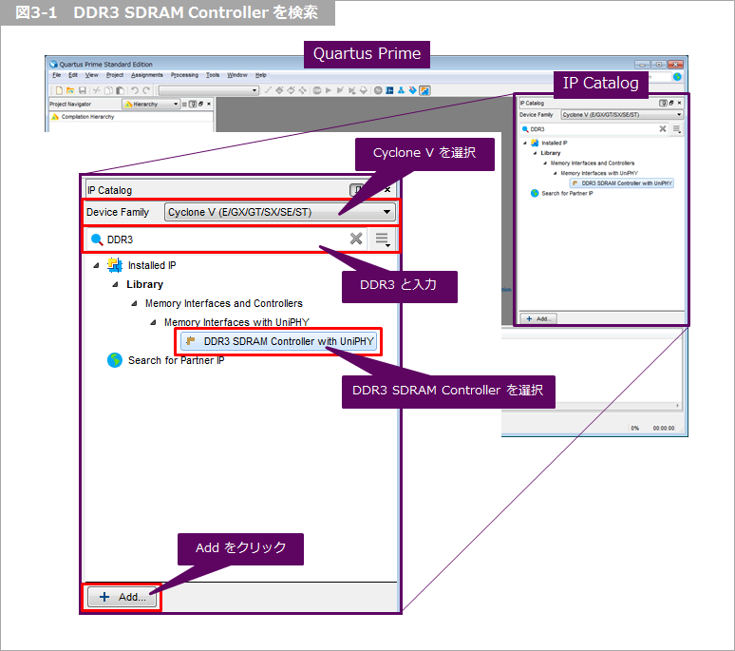The image size is (735, 651).
Task: Open the Edit menu
Action: click(x=73, y=75)
